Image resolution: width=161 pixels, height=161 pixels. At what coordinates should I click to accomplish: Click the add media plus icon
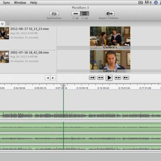[x=8, y=24]
